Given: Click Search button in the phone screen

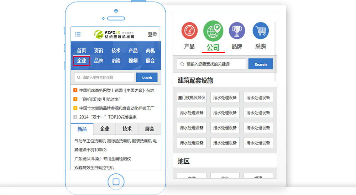Looking at the screenshot, I should point(147,78).
